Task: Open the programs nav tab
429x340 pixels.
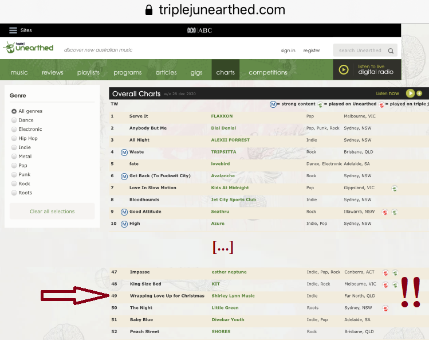Action: pyautogui.click(x=128, y=72)
